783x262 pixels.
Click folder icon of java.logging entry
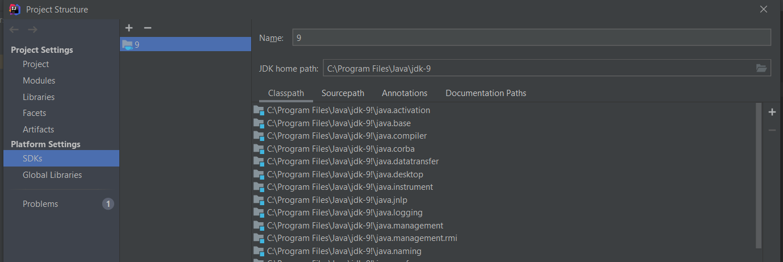pyautogui.click(x=259, y=213)
